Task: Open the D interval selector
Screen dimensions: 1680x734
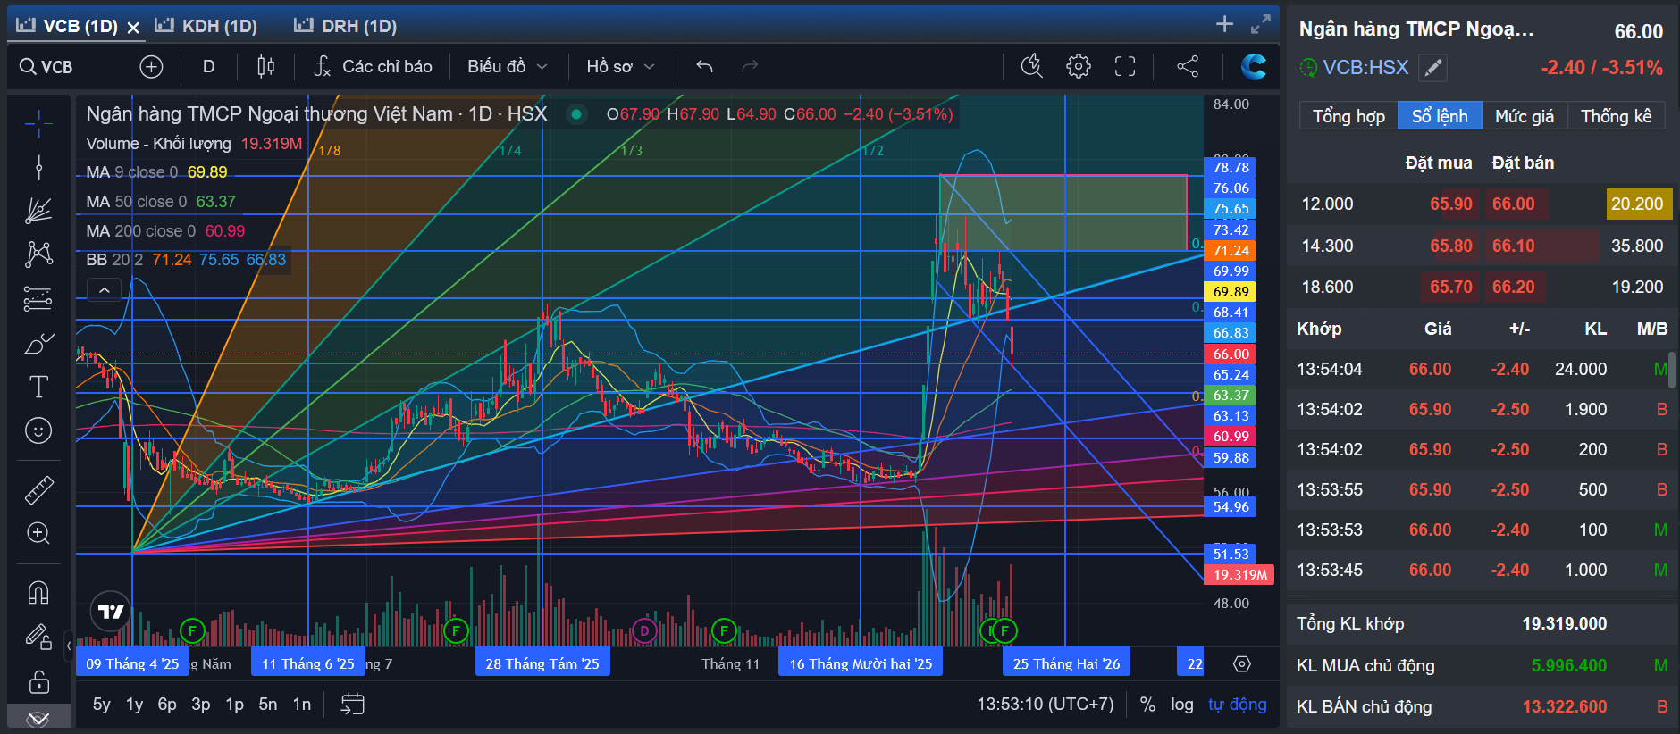Action: (209, 67)
